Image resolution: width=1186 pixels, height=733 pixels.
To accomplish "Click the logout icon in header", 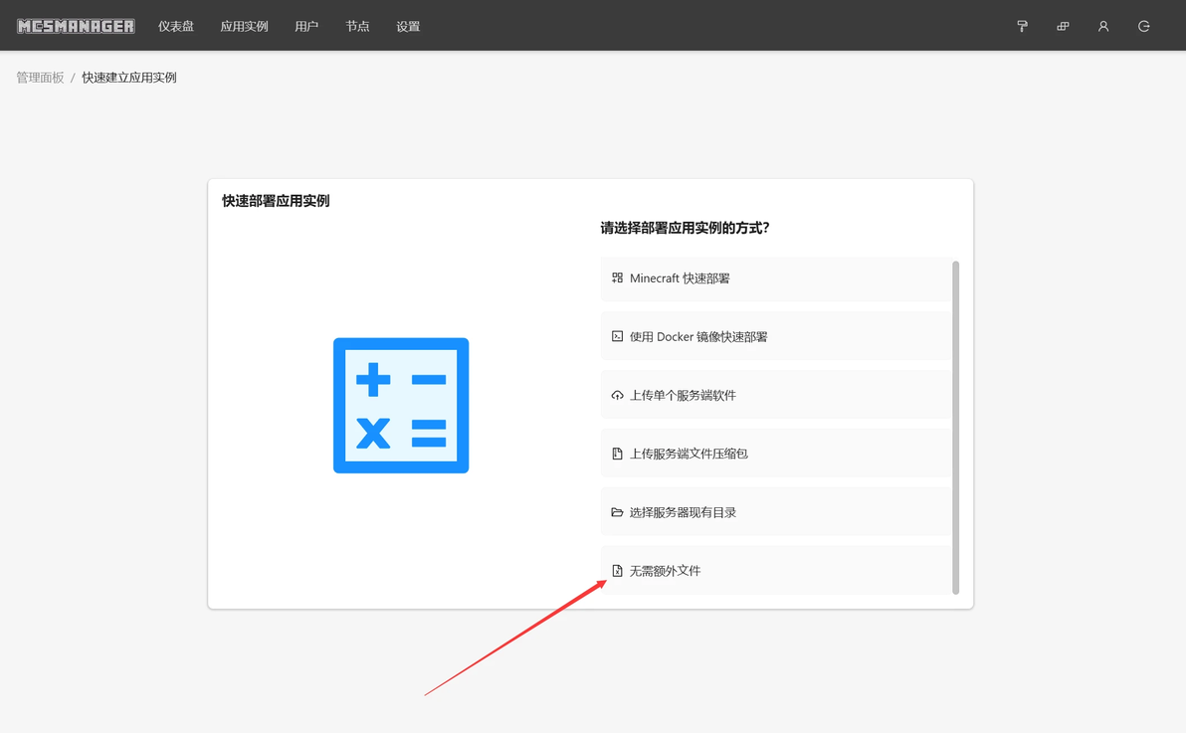I will (1143, 26).
